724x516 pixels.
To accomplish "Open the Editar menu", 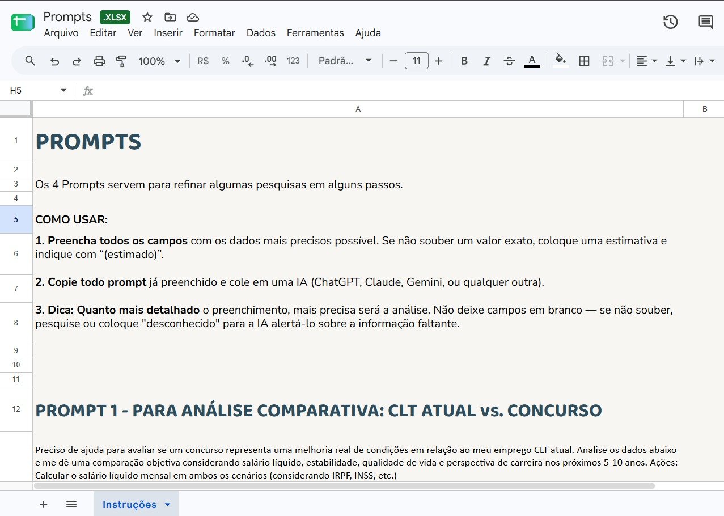I will pos(103,33).
